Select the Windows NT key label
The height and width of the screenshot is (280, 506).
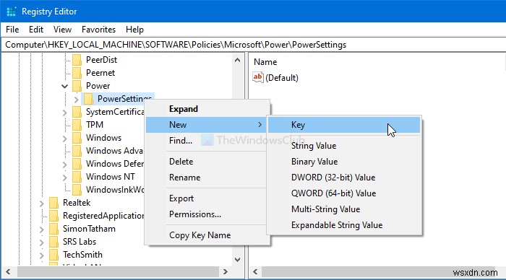pos(111,177)
